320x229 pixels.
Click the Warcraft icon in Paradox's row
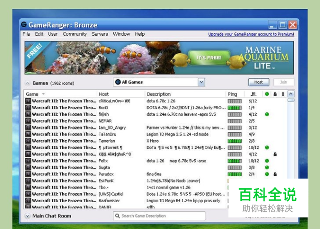click(x=28, y=174)
